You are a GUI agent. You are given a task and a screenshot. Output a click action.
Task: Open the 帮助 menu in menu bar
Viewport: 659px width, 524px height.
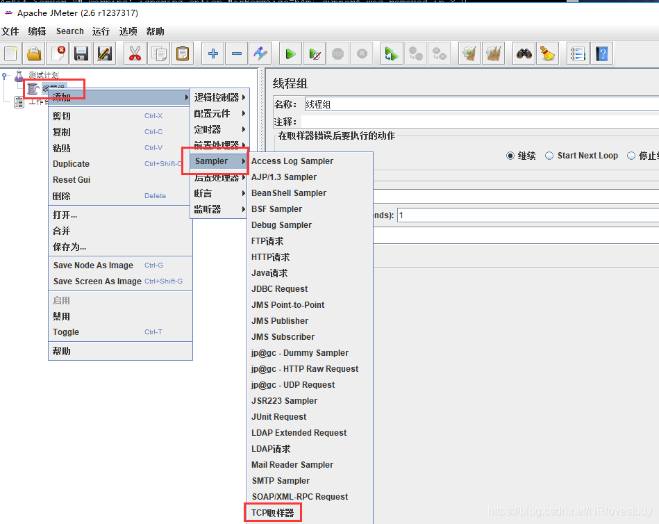(x=155, y=31)
